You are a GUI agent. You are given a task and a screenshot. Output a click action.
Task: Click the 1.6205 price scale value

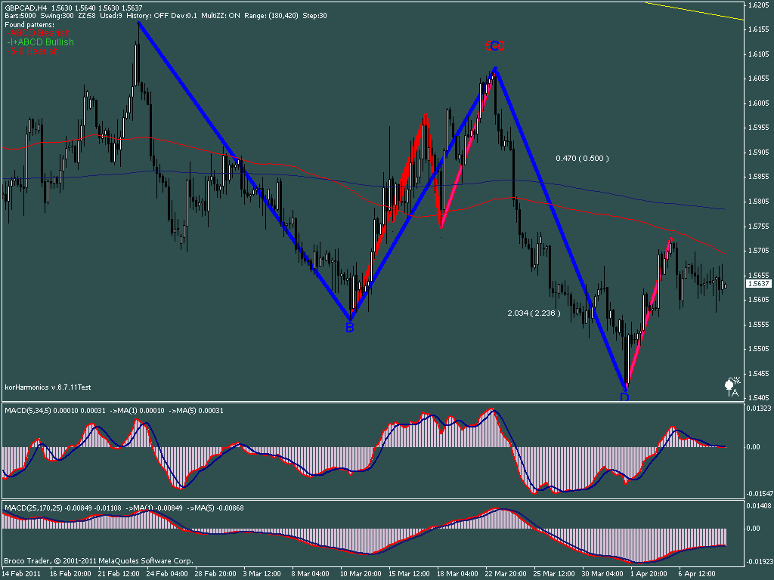click(x=758, y=5)
